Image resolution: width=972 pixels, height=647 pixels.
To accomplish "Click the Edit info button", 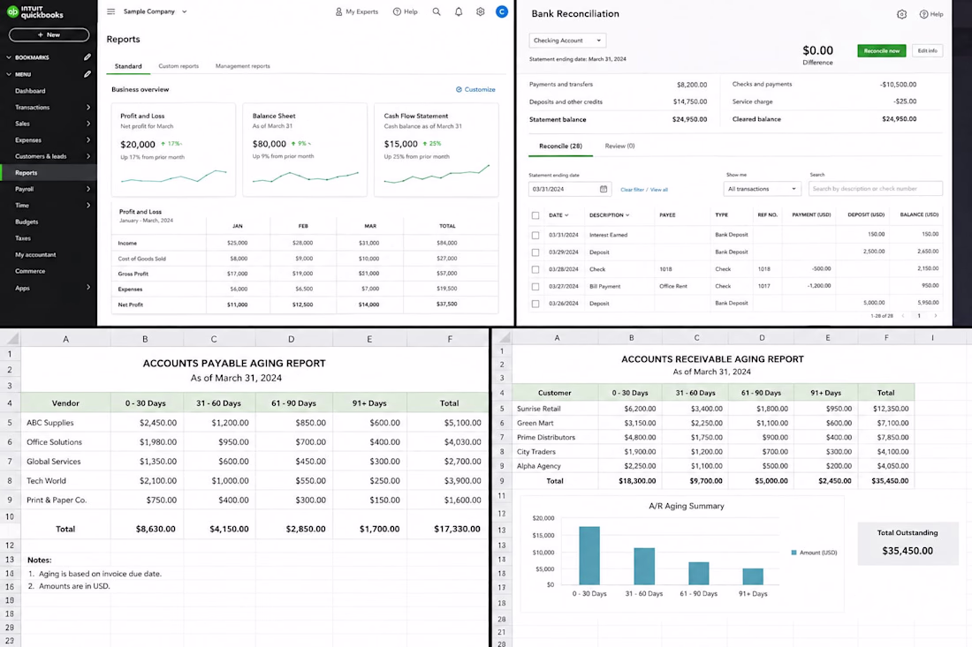I will click(927, 51).
